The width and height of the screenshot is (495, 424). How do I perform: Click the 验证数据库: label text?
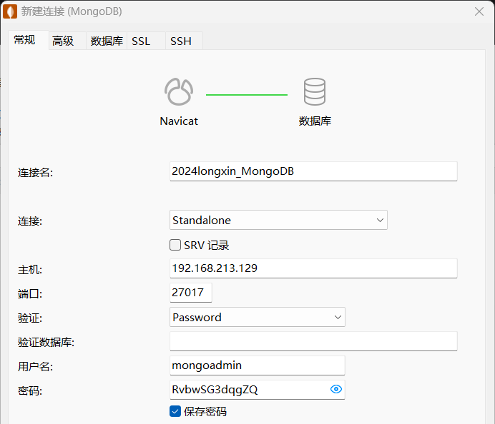pyautogui.click(x=46, y=342)
